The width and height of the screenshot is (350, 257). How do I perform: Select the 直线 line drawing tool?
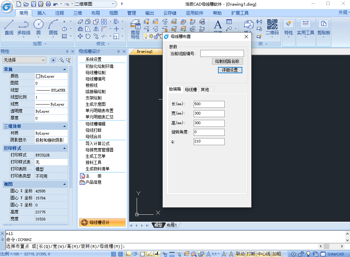point(9,27)
